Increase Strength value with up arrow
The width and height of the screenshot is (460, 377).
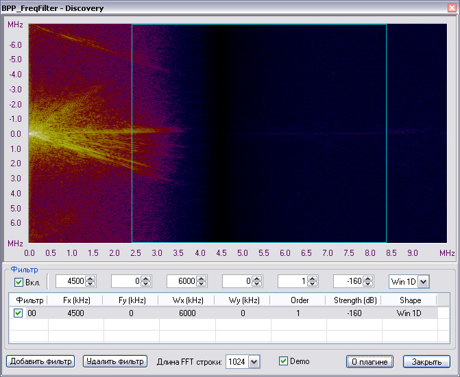tap(368, 278)
